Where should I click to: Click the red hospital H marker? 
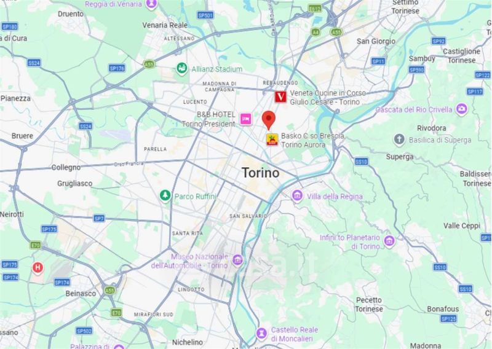[38, 268]
